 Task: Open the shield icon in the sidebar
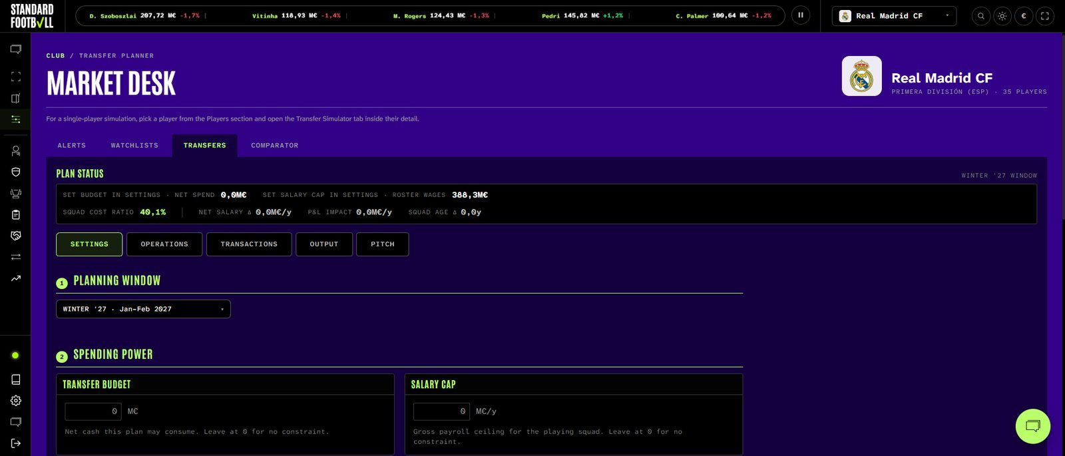tap(16, 172)
